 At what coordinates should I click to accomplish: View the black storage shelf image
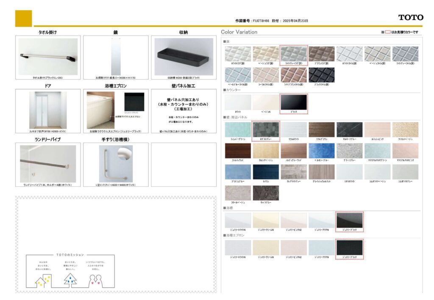184,56
